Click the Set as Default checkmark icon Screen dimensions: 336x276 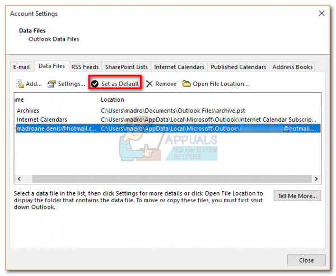point(95,84)
